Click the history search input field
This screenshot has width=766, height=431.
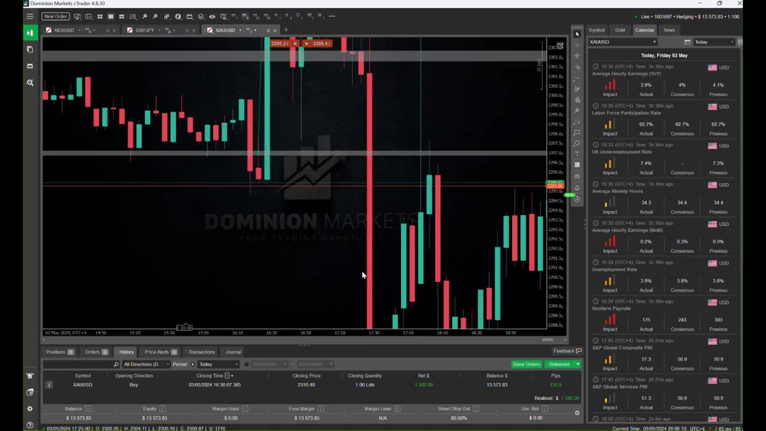(x=81, y=364)
